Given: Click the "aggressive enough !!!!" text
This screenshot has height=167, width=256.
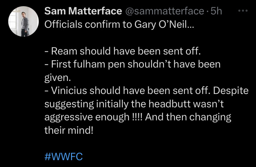Looking at the screenshot, I should pyautogui.click(x=93, y=117).
